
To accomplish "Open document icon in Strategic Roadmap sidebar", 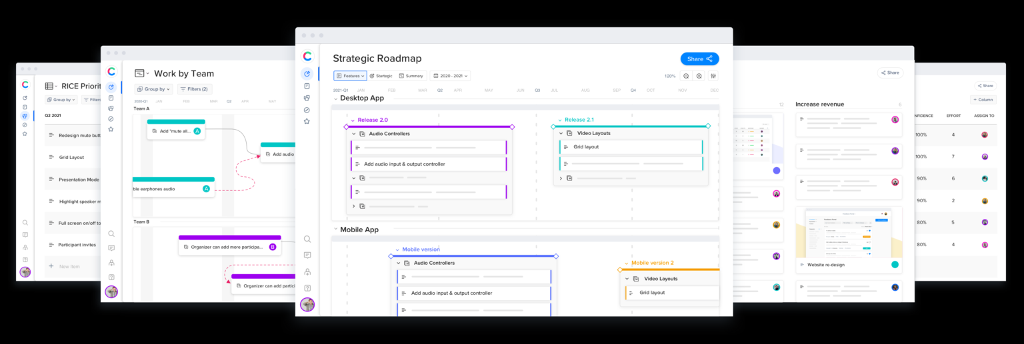I will pyautogui.click(x=307, y=86).
